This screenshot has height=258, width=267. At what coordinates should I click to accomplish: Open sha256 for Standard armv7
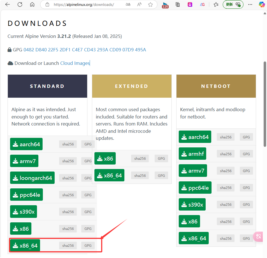[x=68, y=161]
